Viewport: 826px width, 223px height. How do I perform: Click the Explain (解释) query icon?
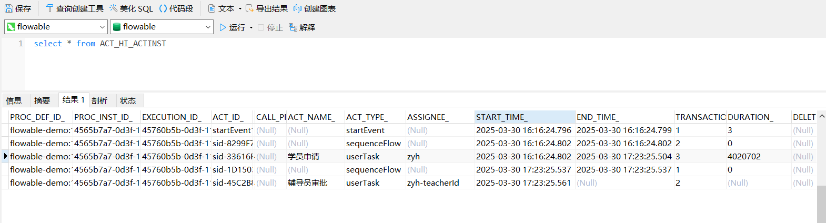pyautogui.click(x=293, y=27)
